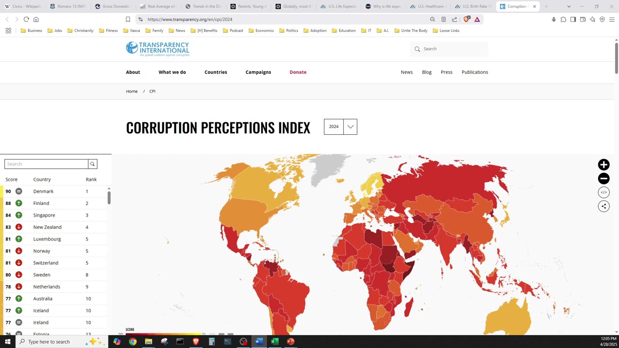Go to browser home page icon
This screenshot has height=348, width=619.
(36, 19)
